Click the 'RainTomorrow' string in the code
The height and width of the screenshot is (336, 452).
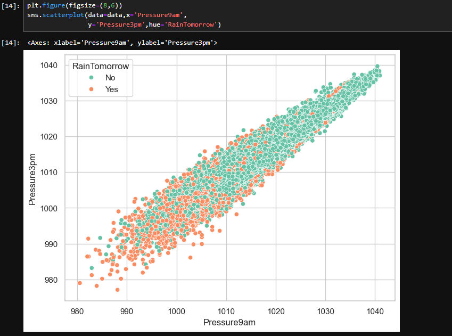pos(191,24)
